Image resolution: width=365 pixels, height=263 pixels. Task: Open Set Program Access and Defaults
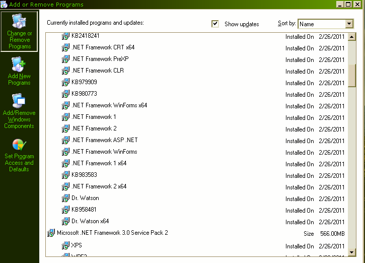click(x=19, y=156)
